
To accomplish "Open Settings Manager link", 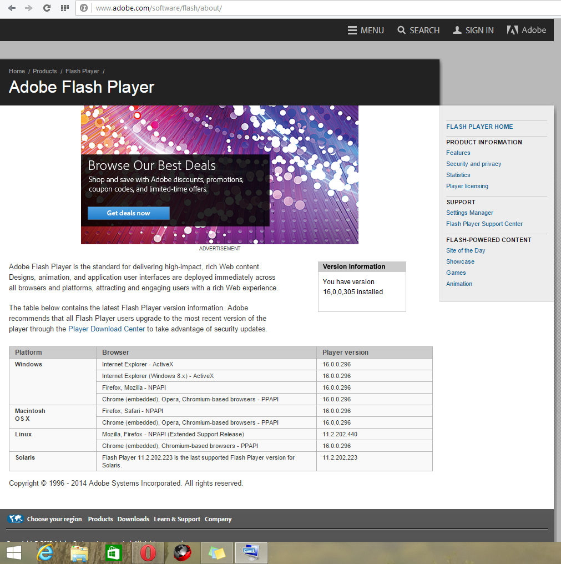I will (x=469, y=213).
